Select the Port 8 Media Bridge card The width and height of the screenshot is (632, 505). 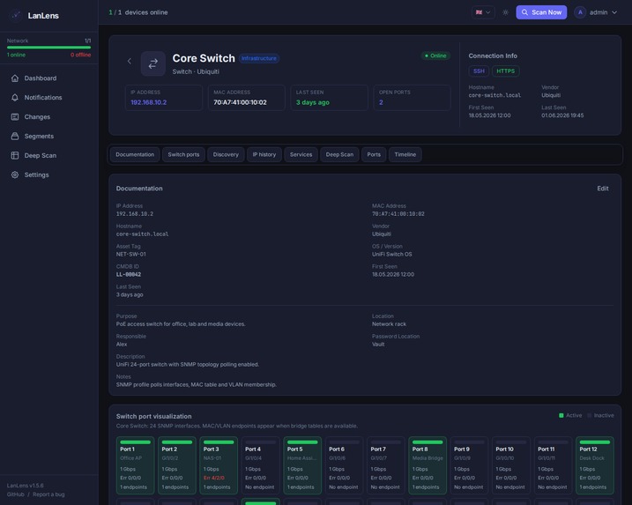[428, 465]
